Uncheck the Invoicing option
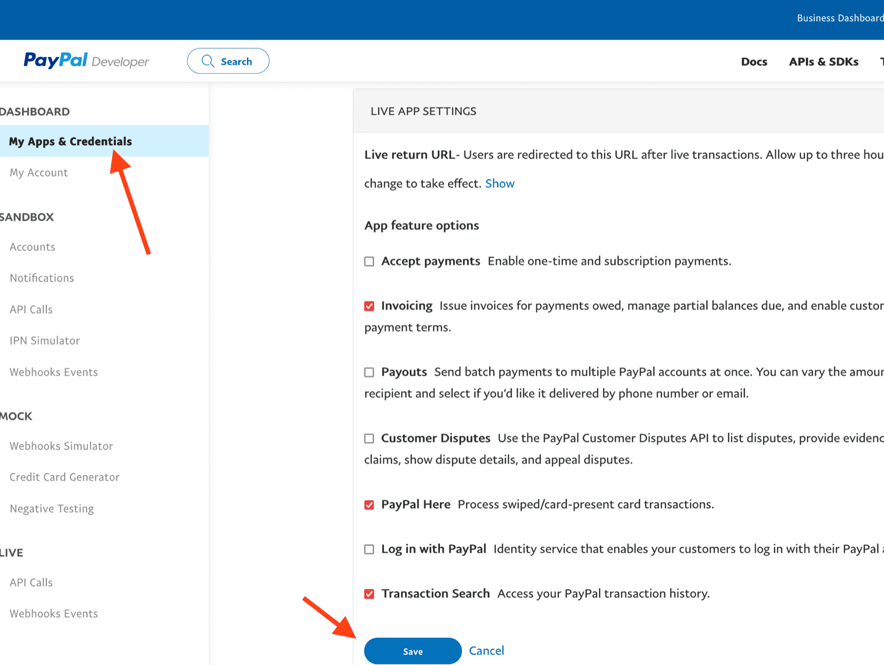Viewport: 884px width, 665px height. tap(369, 306)
